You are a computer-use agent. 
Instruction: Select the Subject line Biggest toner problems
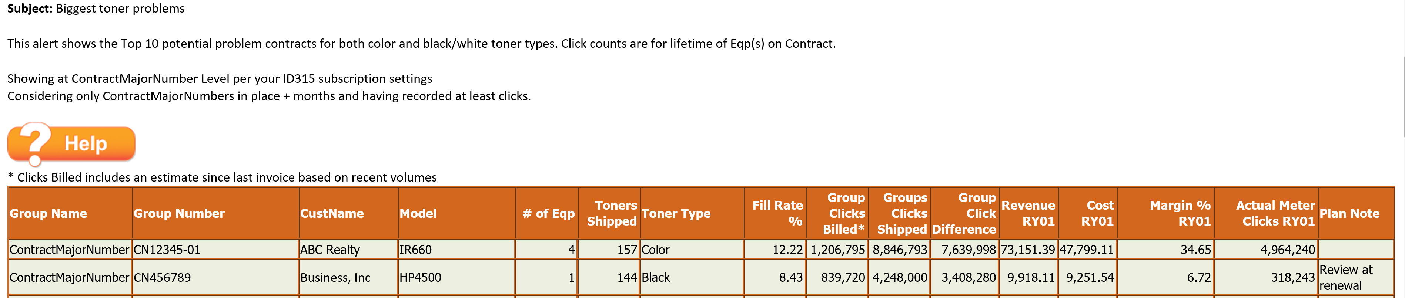[96, 9]
